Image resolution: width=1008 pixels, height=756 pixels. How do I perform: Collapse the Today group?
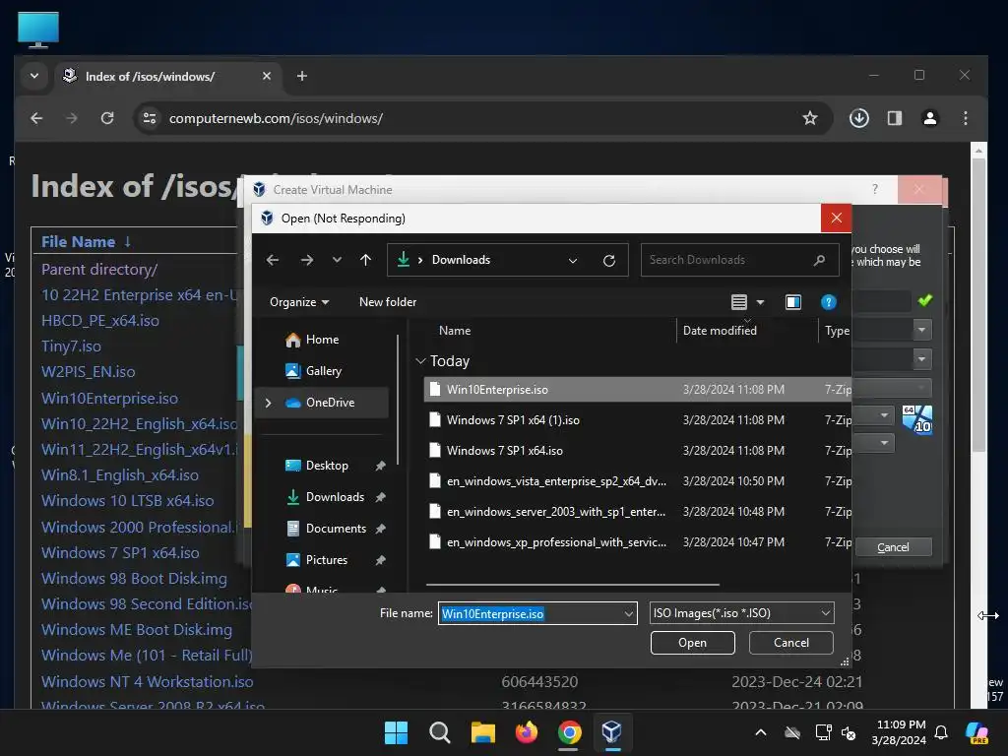(x=420, y=361)
